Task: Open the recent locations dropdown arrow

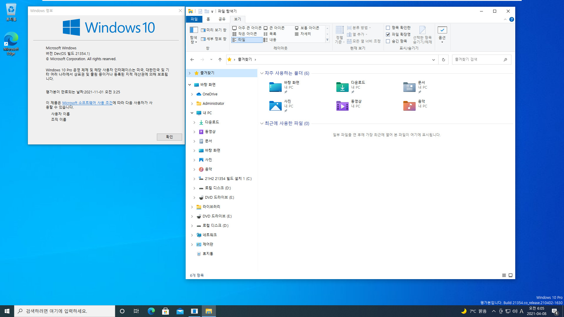Action: tap(211, 60)
